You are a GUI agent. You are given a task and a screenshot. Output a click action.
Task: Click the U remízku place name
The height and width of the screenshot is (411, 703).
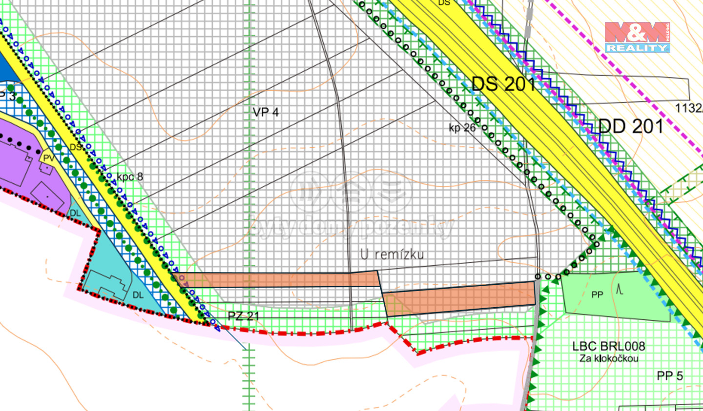[392, 254]
